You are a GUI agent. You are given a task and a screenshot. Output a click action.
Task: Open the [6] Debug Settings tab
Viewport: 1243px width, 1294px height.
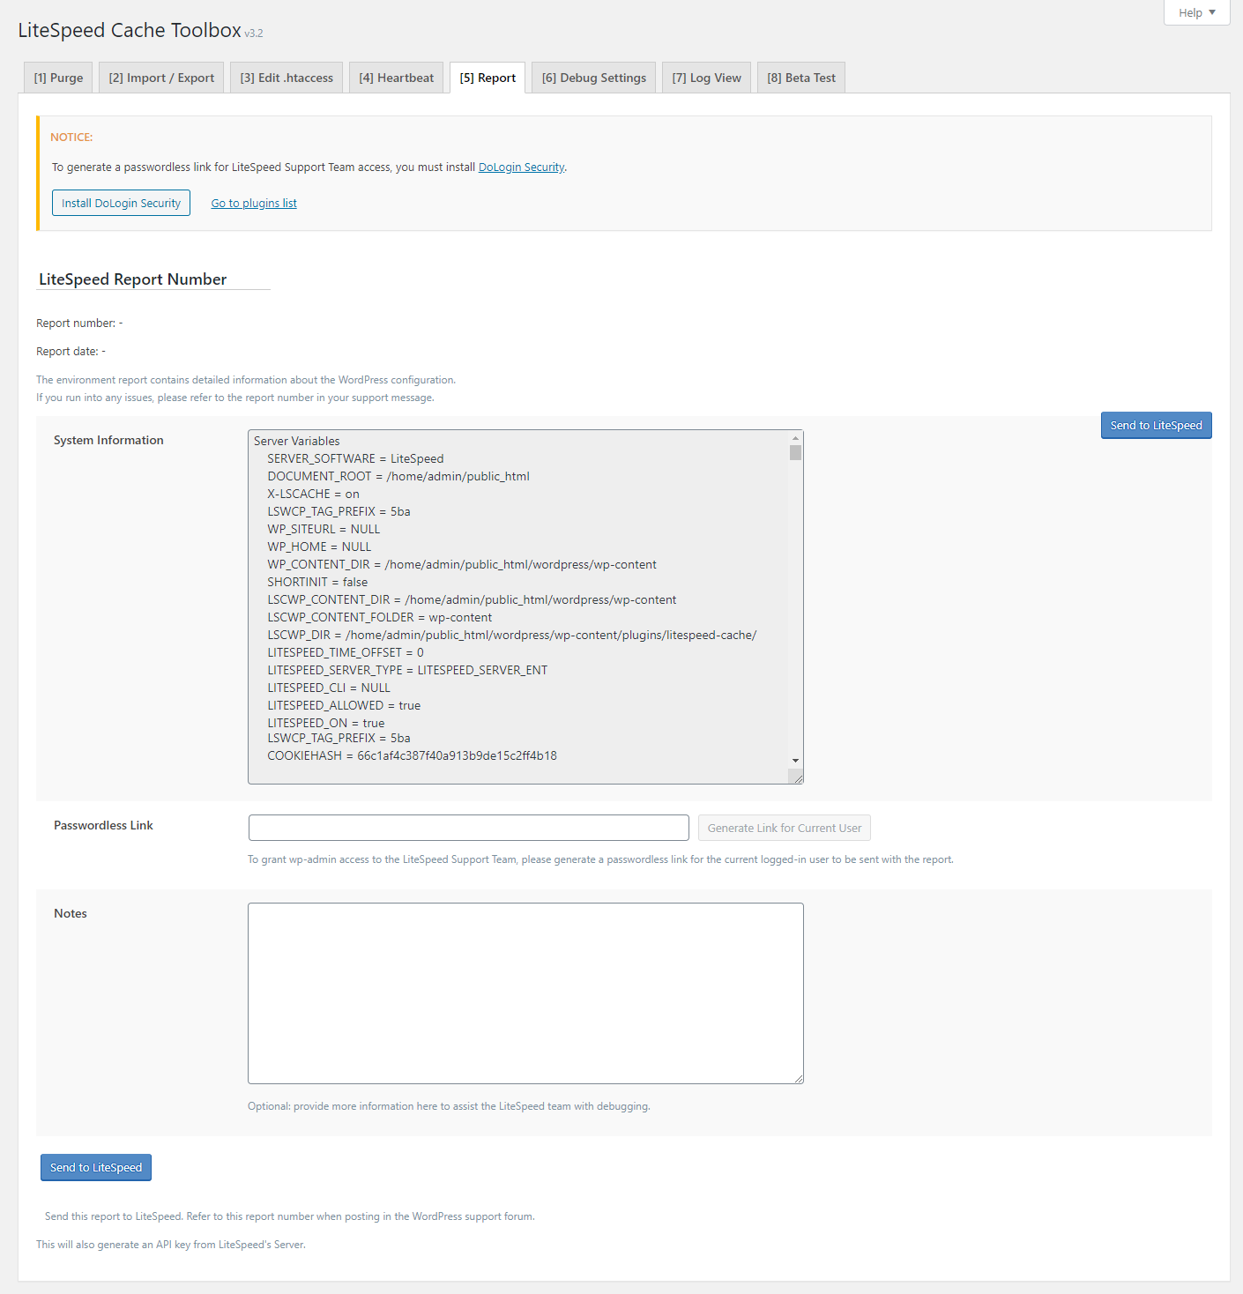(594, 78)
